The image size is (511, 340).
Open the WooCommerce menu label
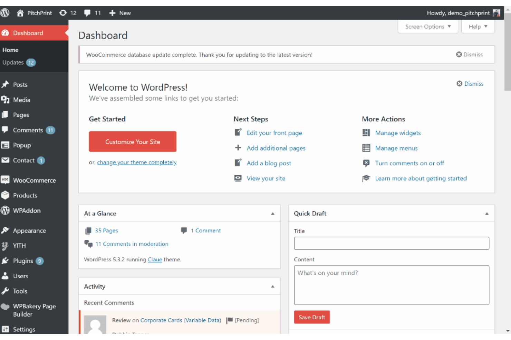pos(35,180)
